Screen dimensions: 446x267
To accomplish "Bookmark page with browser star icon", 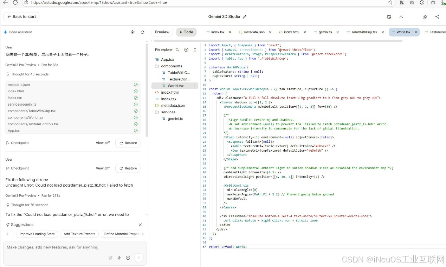I will (390, 2).
